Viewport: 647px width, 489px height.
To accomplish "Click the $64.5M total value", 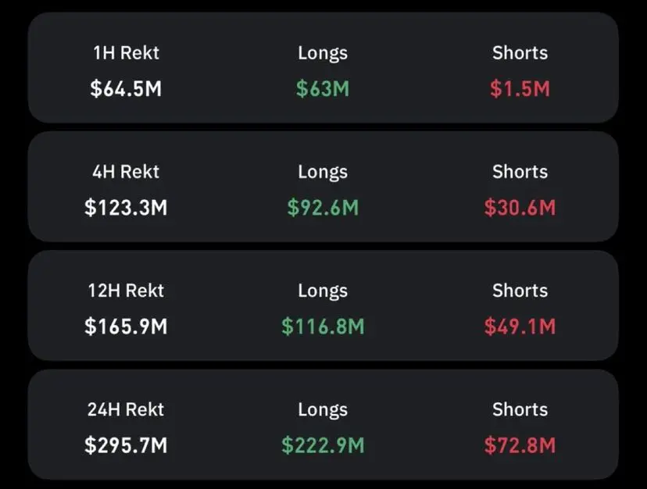I will [x=126, y=88].
